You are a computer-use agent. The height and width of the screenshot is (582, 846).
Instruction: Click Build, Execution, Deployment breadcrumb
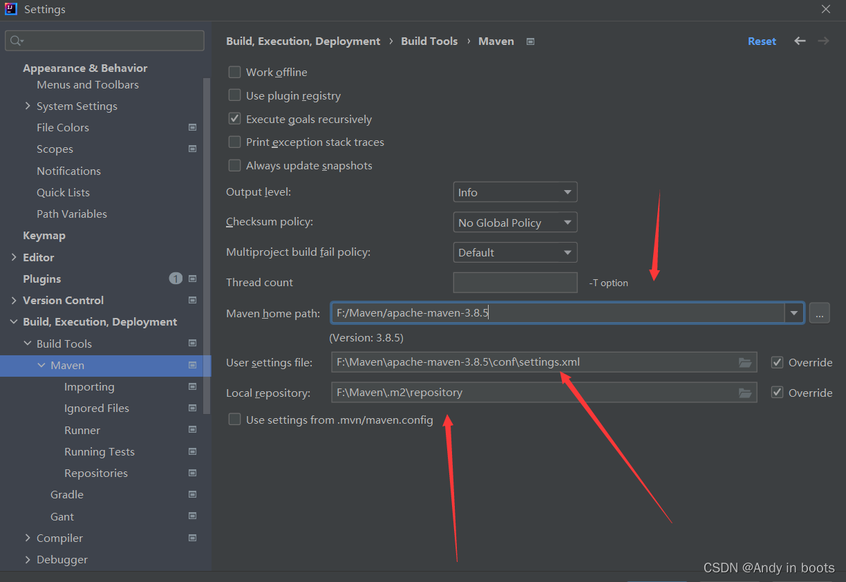coord(303,41)
